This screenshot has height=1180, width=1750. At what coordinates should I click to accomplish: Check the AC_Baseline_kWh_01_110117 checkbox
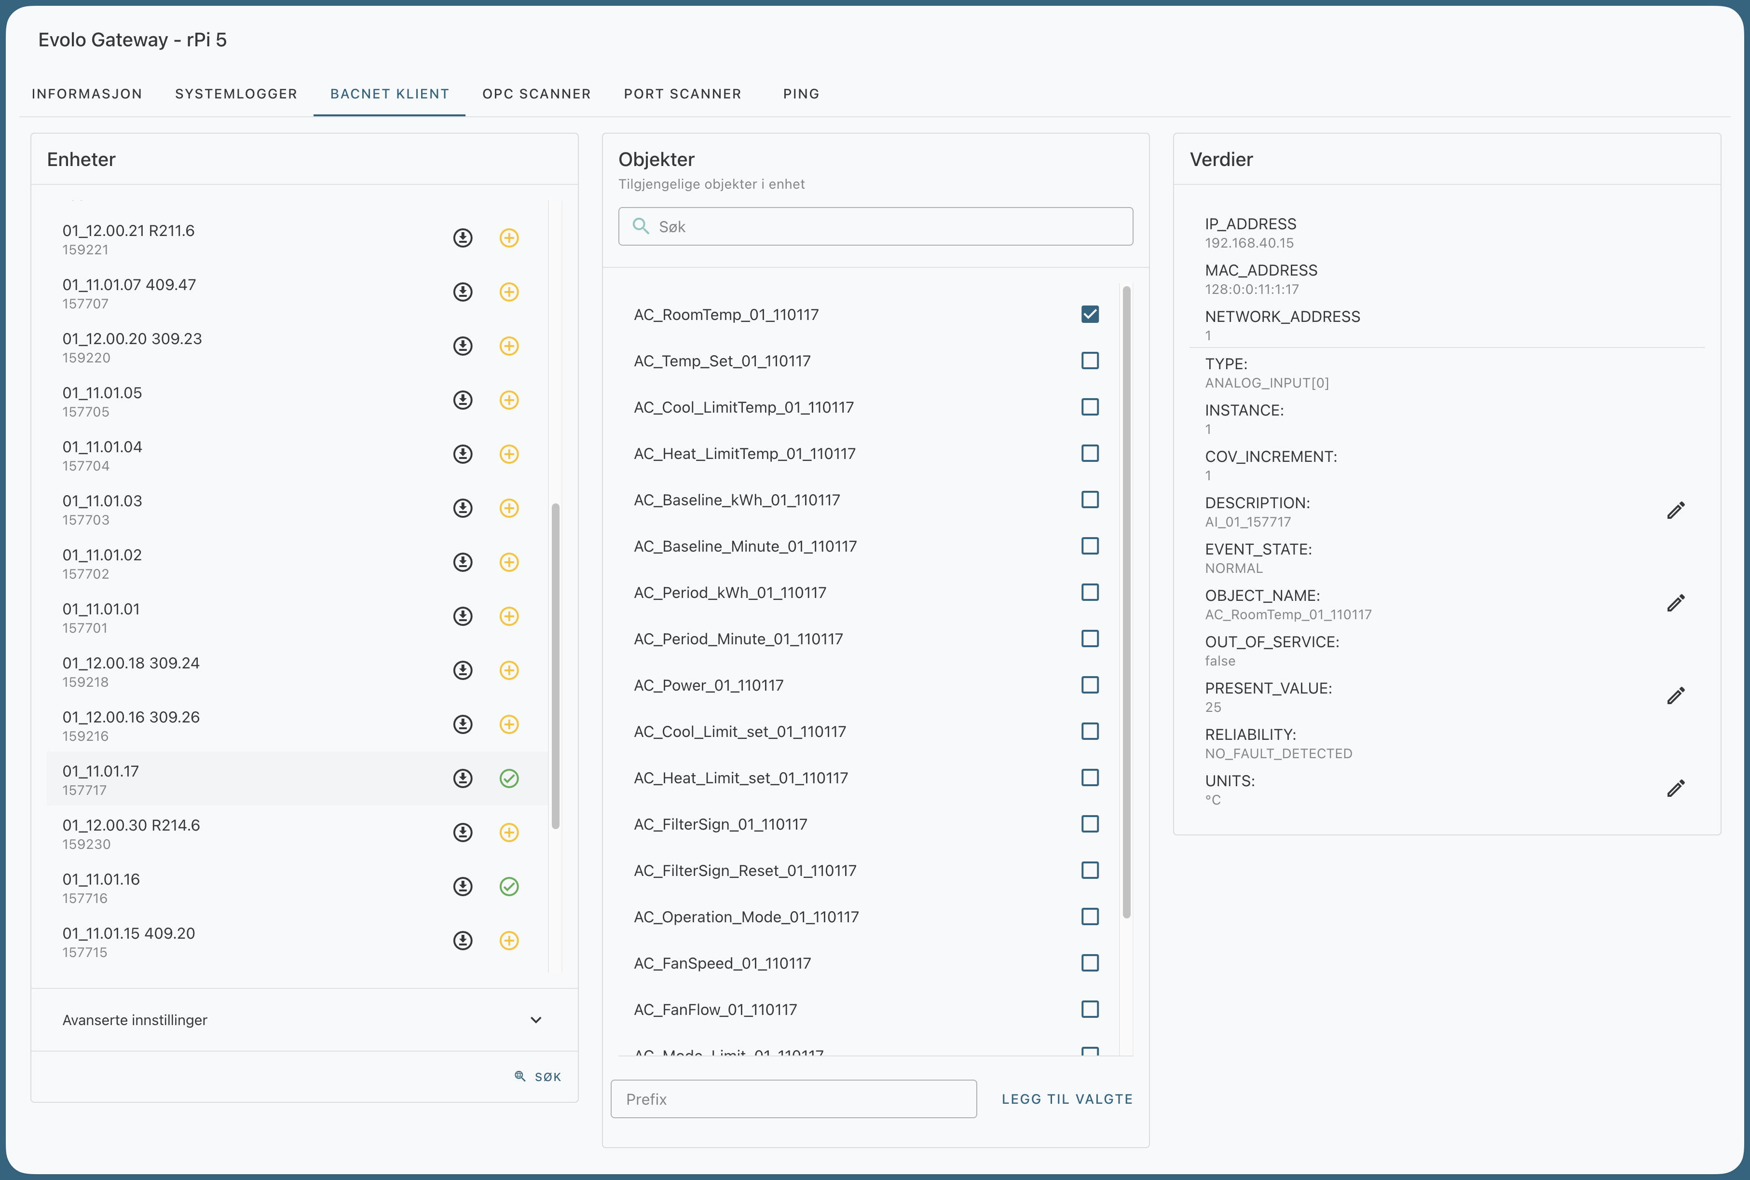click(x=1090, y=500)
